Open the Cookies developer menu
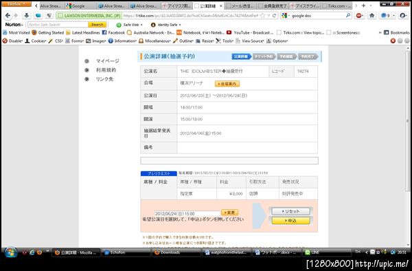The image size is (412, 271). point(36,41)
